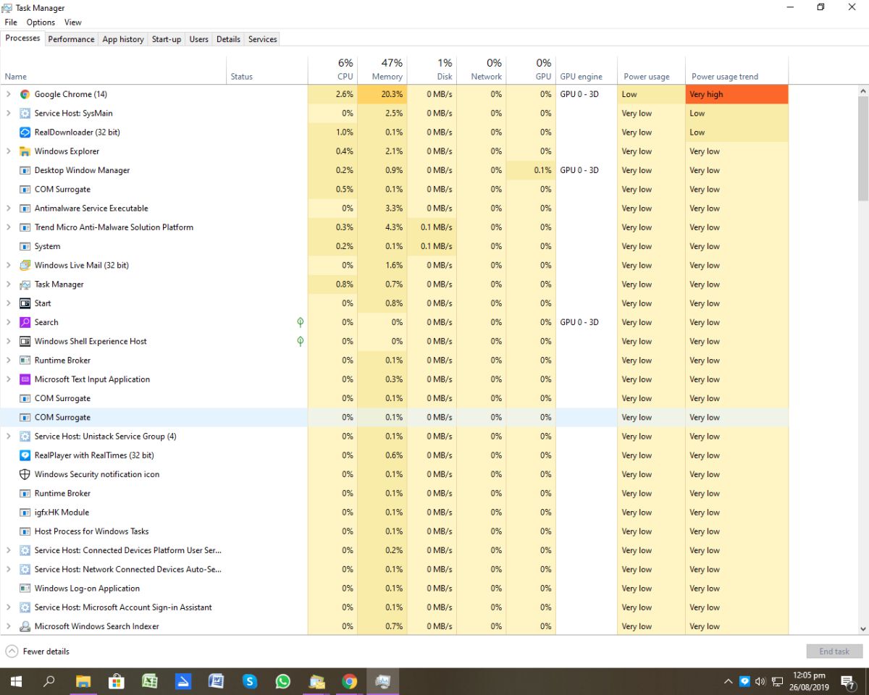This screenshot has height=695, width=869.
Task: Switch to the Users tab
Action: tap(199, 39)
